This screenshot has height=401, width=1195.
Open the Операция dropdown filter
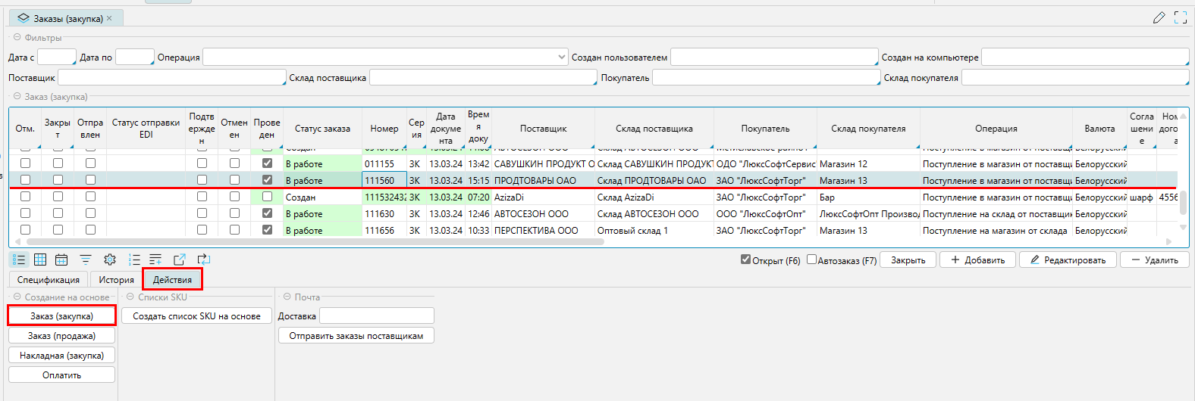pyautogui.click(x=561, y=57)
